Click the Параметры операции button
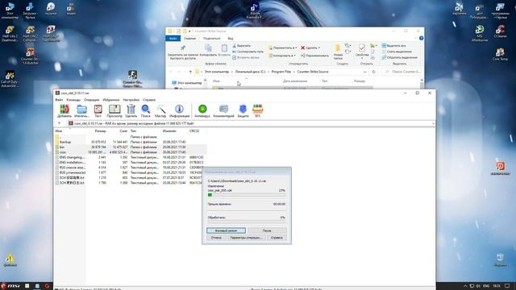 tap(246, 238)
